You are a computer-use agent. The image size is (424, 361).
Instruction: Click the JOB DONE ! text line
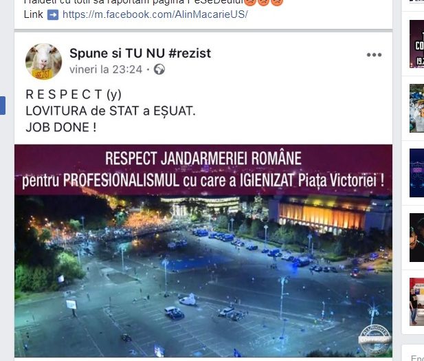61,127
